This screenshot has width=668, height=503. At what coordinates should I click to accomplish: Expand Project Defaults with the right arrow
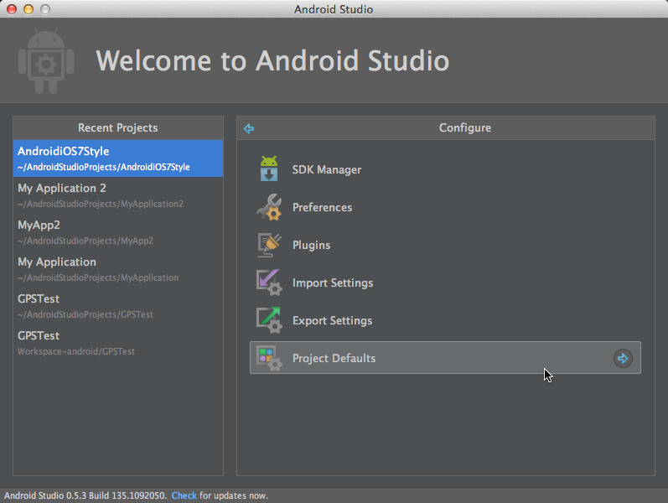click(622, 358)
